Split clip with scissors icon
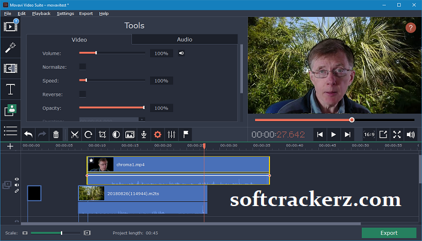422x241 pixels. (75, 134)
